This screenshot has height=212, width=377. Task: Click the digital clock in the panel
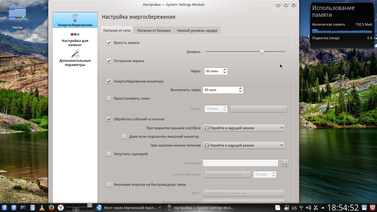click(x=343, y=208)
